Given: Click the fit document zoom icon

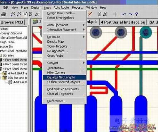Looking at the screenshot, I should [25, 14].
